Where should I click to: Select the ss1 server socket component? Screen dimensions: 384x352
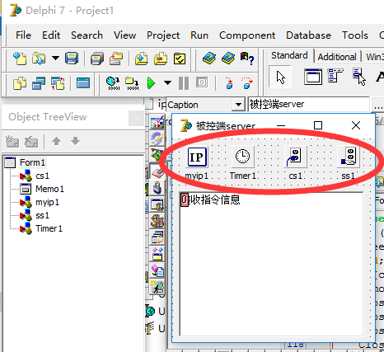tap(349, 157)
